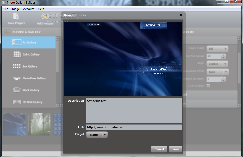Click the large image preview in dialog
The width and height of the screenshot is (243, 157).
tap(123, 59)
